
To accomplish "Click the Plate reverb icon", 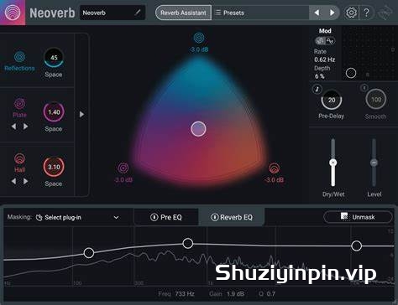I will [19, 104].
